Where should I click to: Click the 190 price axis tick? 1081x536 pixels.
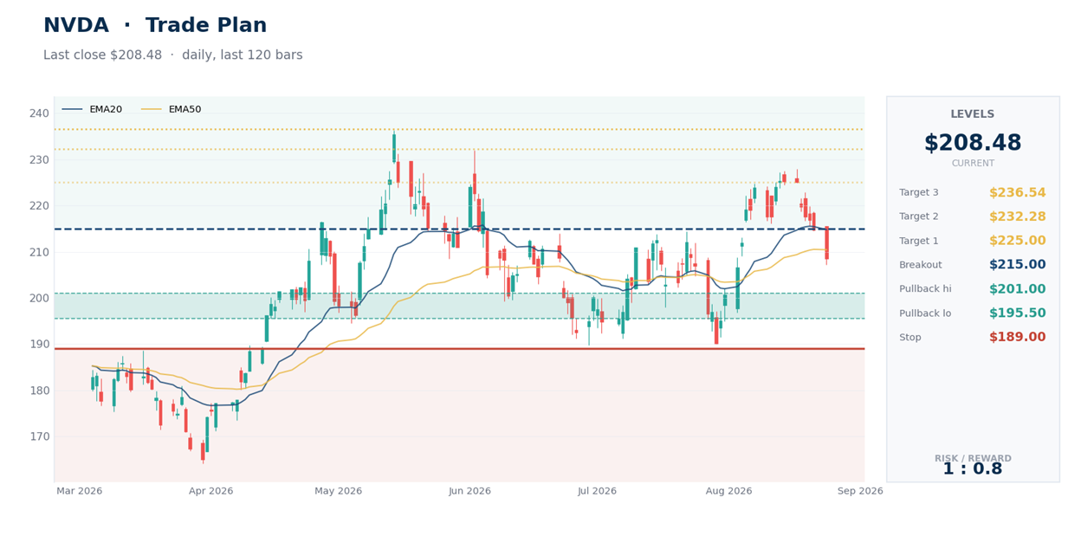pos(38,345)
